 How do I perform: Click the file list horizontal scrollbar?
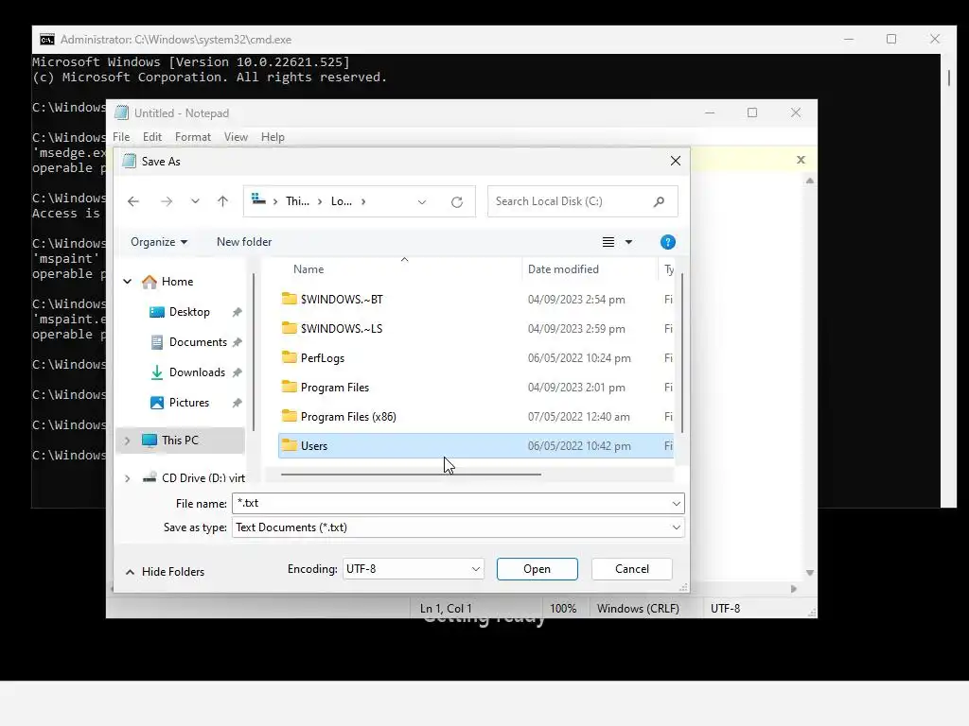pos(411,475)
